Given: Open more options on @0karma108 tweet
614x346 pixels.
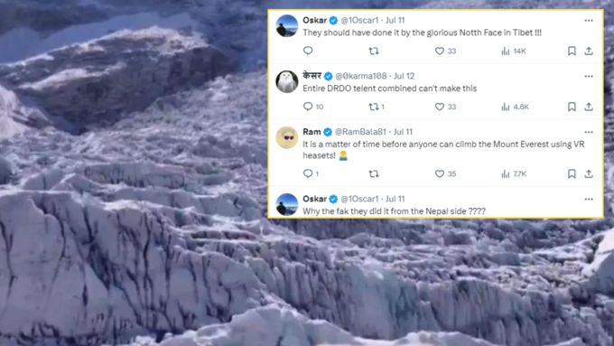Looking at the screenshot, I should tap(589, 77).
